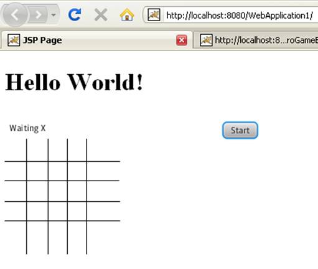
Task: Click the site favicon in the address bar
Action: [154, 15]
